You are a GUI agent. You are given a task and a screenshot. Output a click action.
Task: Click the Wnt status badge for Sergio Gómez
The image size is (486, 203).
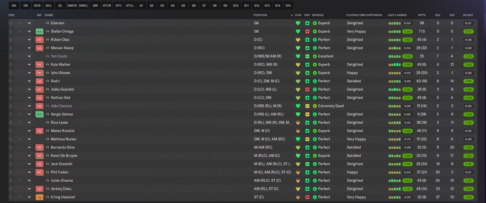(x=39, y=114)
